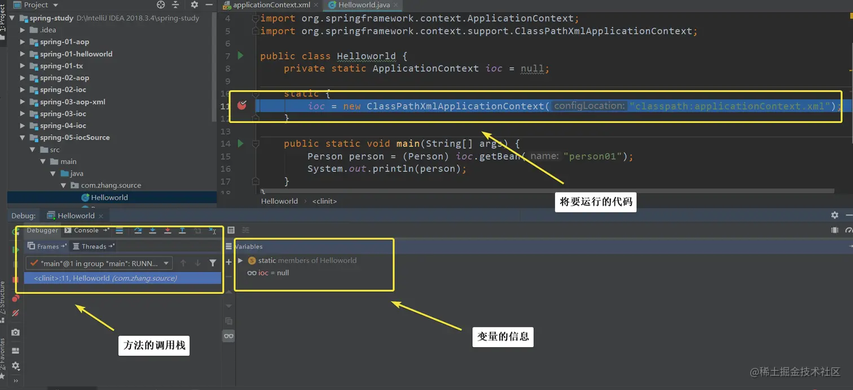This screenshot has height=390, width=853.
Task: Select the ioc = null variable row
Action: coord(268,273)
